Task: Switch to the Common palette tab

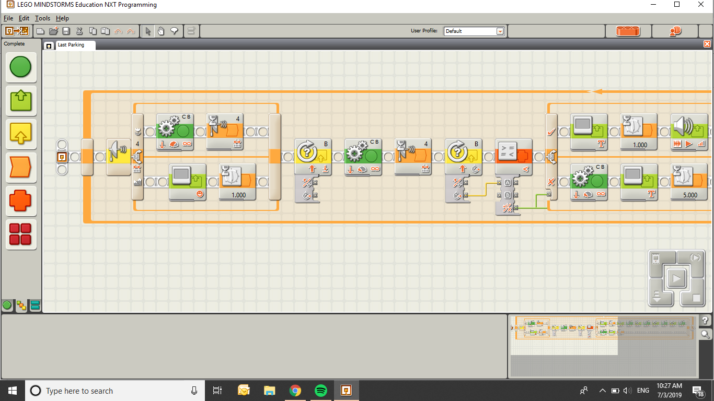Action: [7, 305]
